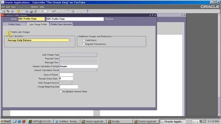221x124 pixels.
Task: Open the Profile Class Amounts tab
Action: [61, 24]
